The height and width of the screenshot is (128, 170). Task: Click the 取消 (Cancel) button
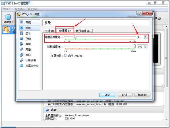click(125, 95)
